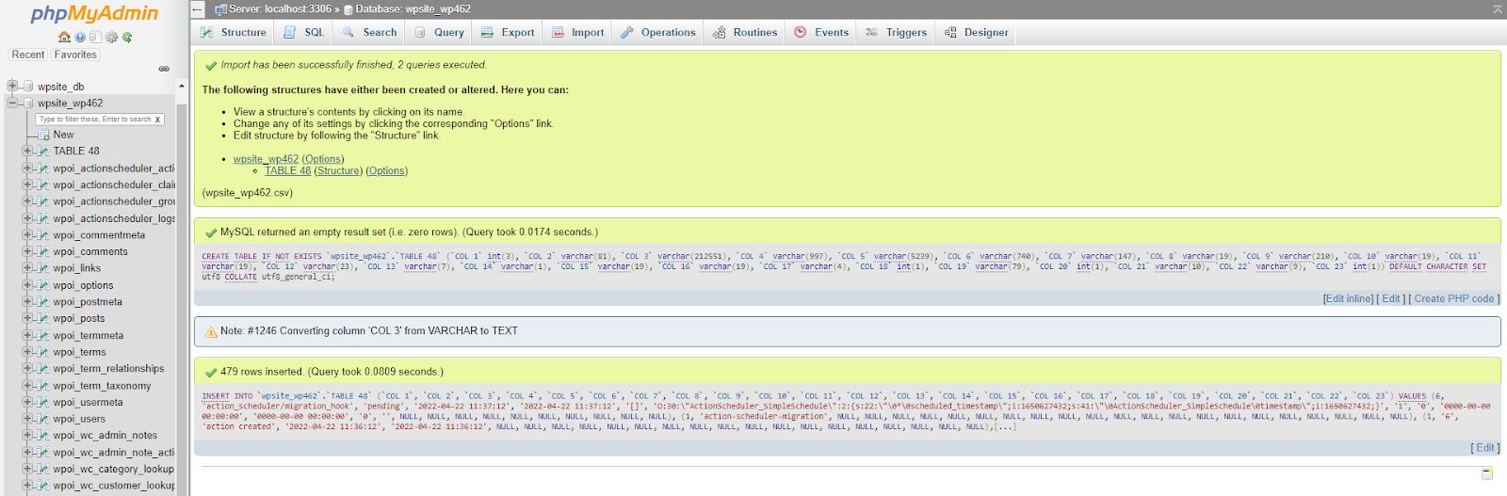1507x496 pixels.
Task: Click the link chain icon in navigation panel
Action: [164, 69]
